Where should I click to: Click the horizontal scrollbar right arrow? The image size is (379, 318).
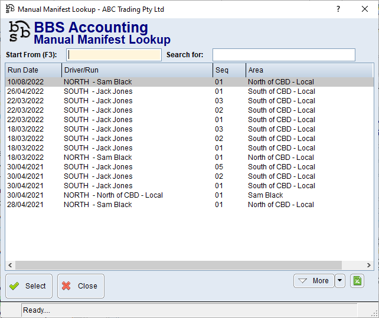click(x=369, y=265)
